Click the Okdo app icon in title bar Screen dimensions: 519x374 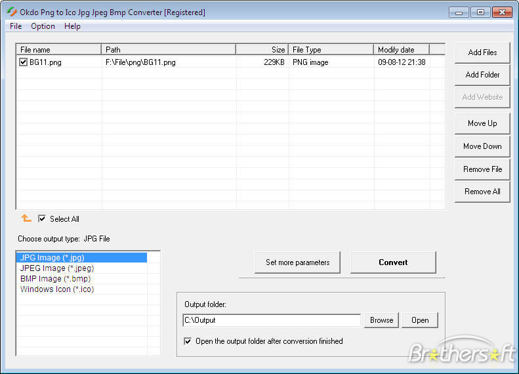coord(12,12)
